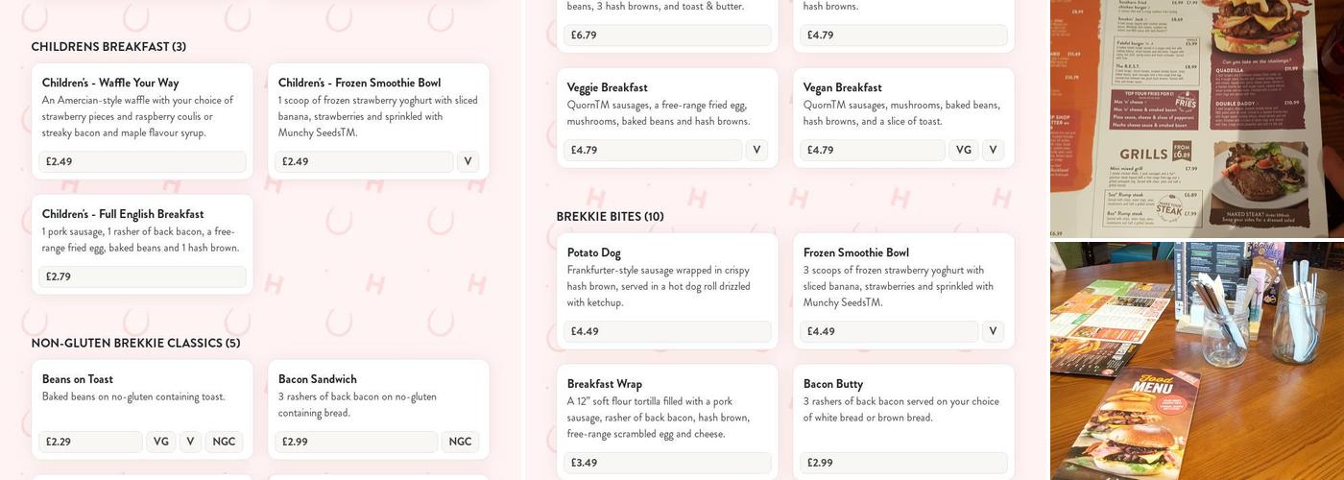
Task: Click the Potato Dog item title
Action: 593,252
